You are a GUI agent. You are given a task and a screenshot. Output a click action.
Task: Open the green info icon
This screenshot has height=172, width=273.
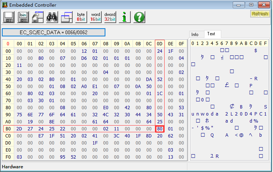[124, 17]
